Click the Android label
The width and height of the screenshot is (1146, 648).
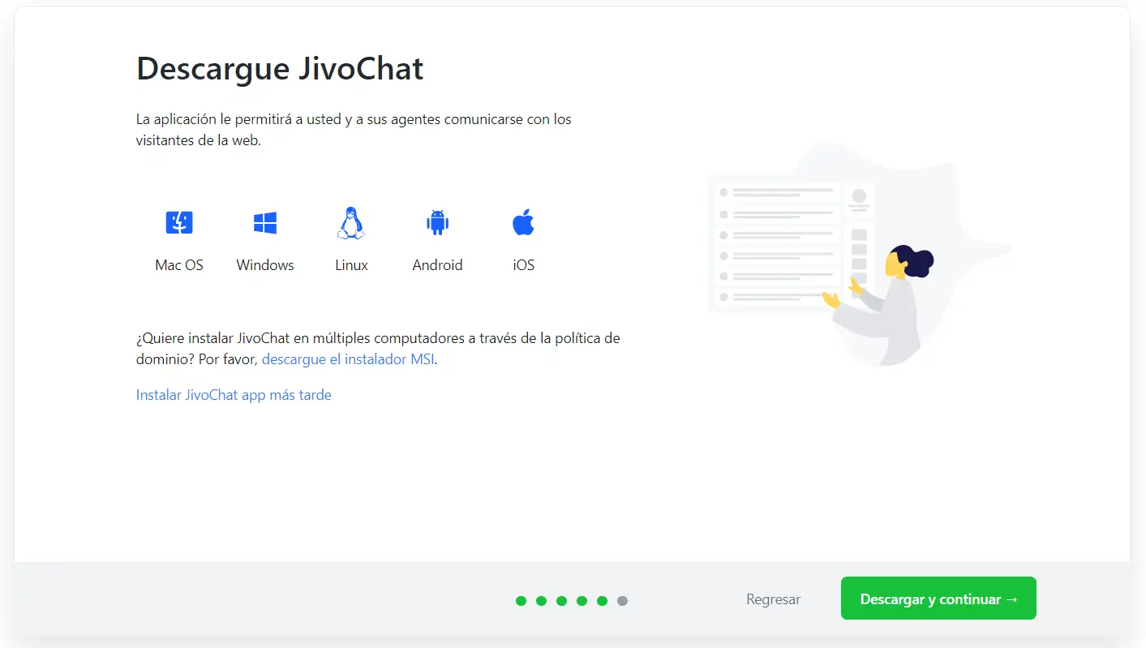[437, 265]
